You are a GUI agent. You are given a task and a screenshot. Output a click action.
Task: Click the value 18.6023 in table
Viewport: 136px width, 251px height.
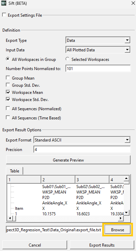coord(83,214)
